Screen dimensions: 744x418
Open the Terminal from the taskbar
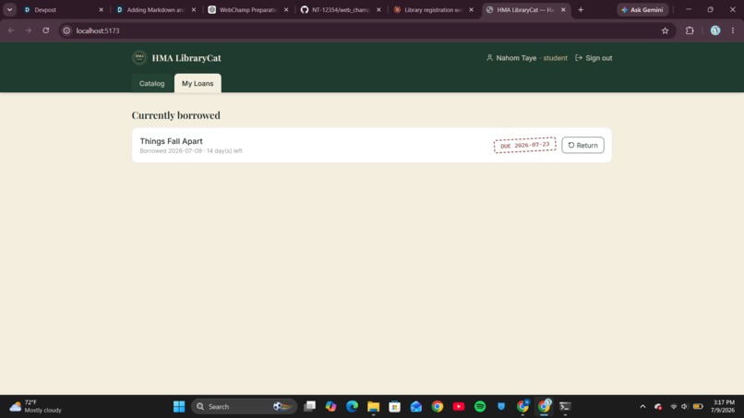pos(565,407)
